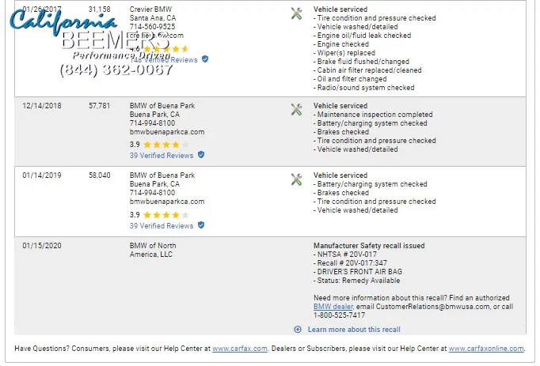Screen dimensions: 540x366
Task: Visit the www.carfax.com Help Center link
Action: pos(240,349)
